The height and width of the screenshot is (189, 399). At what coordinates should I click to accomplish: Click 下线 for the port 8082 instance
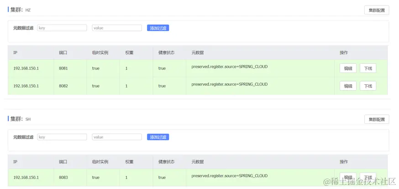(x=368, y=86)
